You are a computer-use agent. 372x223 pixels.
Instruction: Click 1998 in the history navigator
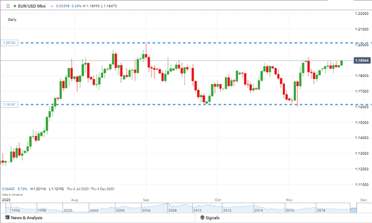pyautogui.click(x=42, y=211)
